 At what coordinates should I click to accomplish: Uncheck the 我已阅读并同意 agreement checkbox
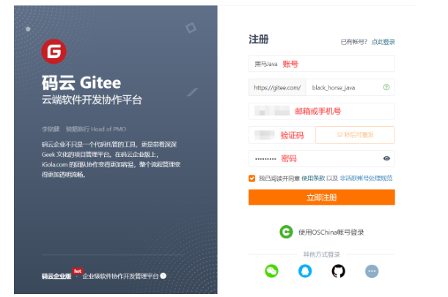pyautogui.click(x=251, y=178)
